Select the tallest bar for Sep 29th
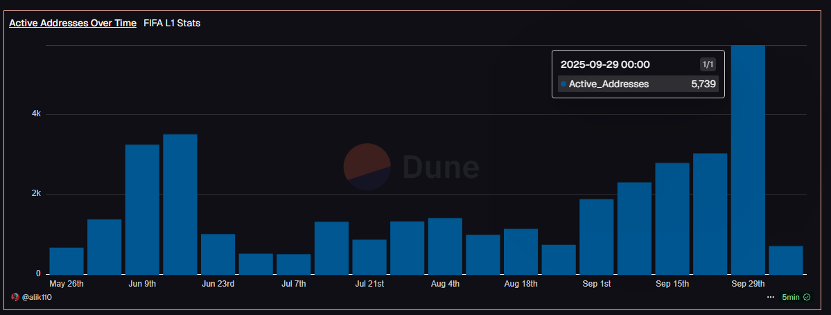Screen dimensions: 831x315 click(x=748, y=160)
